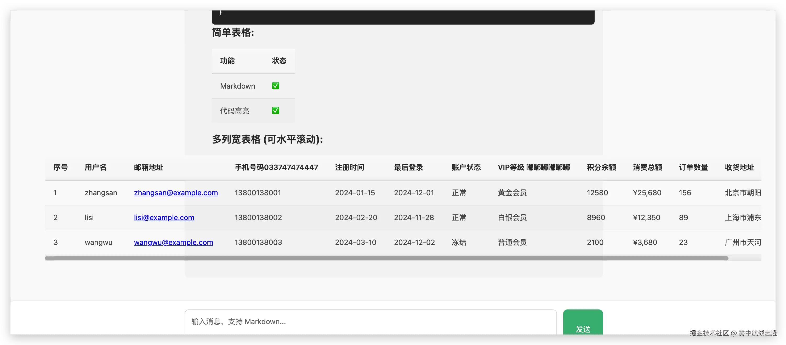Image resolution: width=786 pixels, height=345 pixels.
Task: Click the 消费总额 column header
Action: 647,168
